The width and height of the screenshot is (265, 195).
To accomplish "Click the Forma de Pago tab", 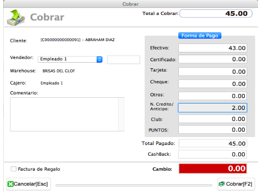I will point(200,36).
